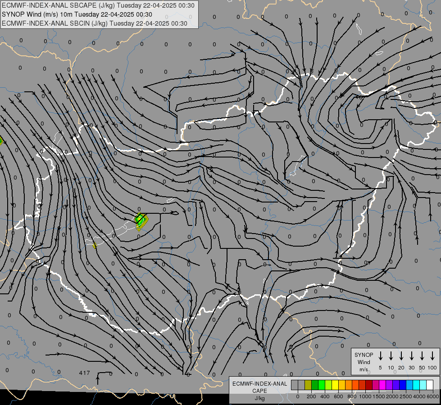Click the 417 label on the map

click(84, 373)
